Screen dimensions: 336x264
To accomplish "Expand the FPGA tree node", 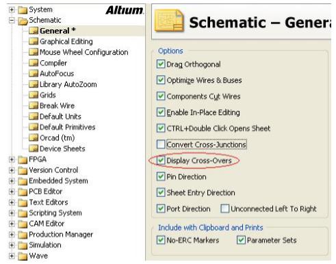I will pyautogui.click(x=12, y=159).
